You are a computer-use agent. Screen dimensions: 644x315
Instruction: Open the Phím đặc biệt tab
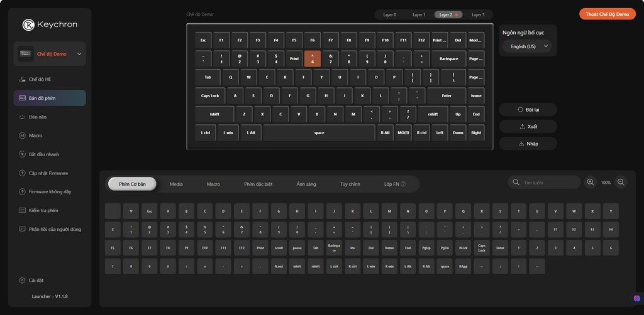[x=258, y=184]
